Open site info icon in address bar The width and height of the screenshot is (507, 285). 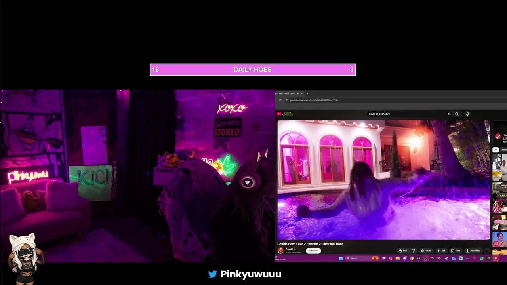287,100
